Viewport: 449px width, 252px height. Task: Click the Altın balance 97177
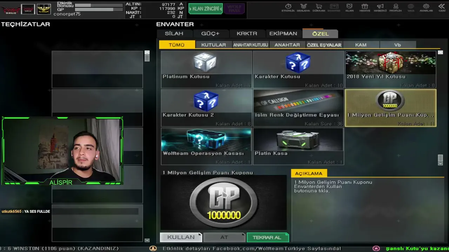[x=168, y=4]
